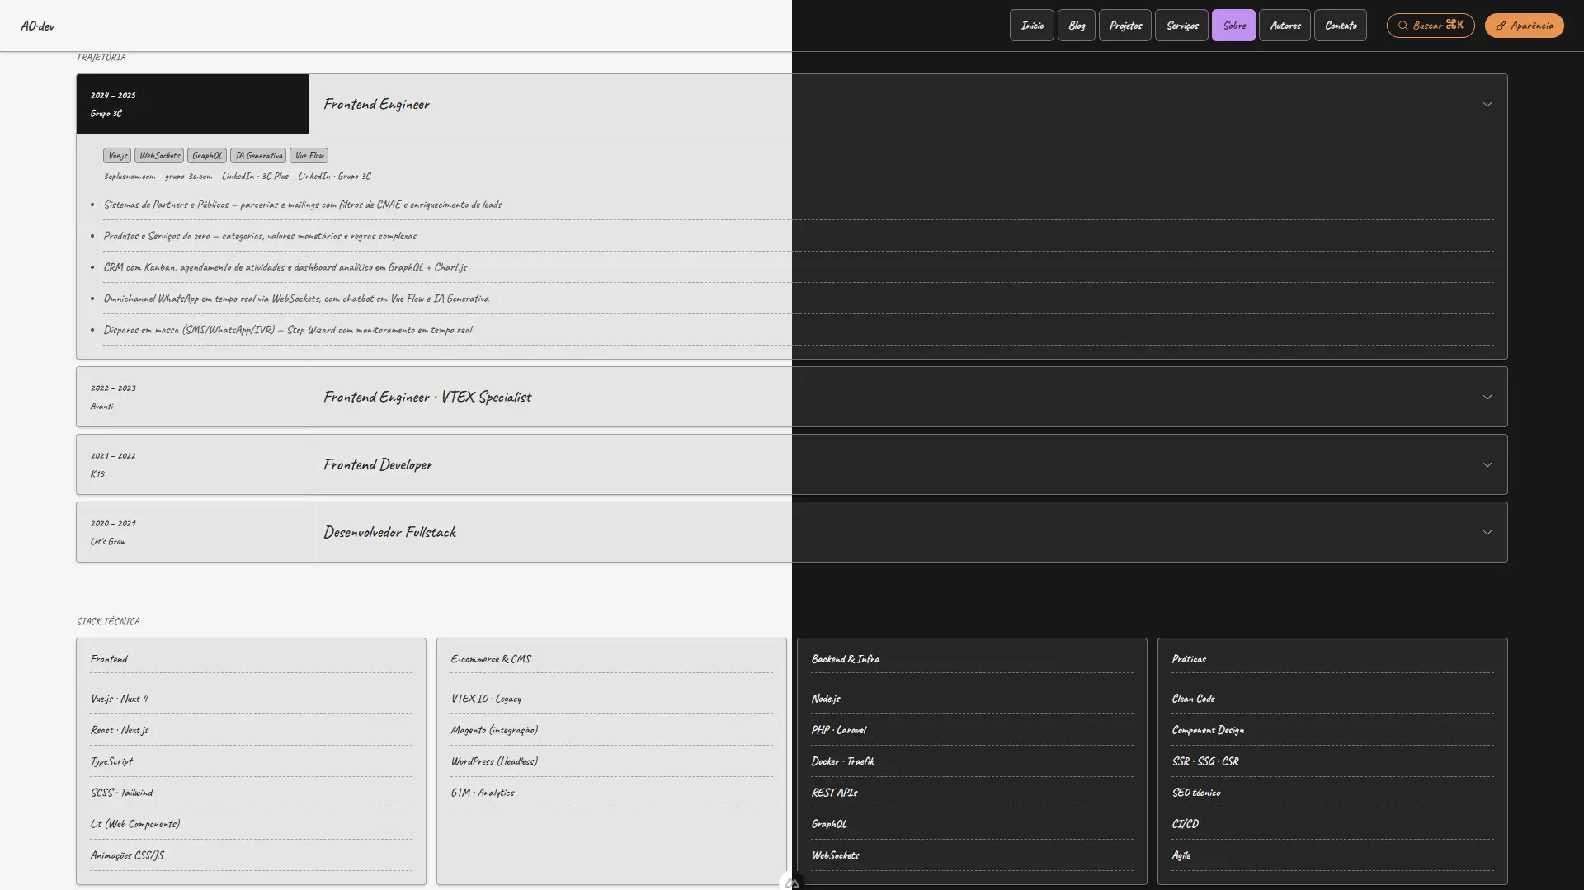Open the Projetos nav item
Screen dimensions: 1584x890
(1125, 26)
